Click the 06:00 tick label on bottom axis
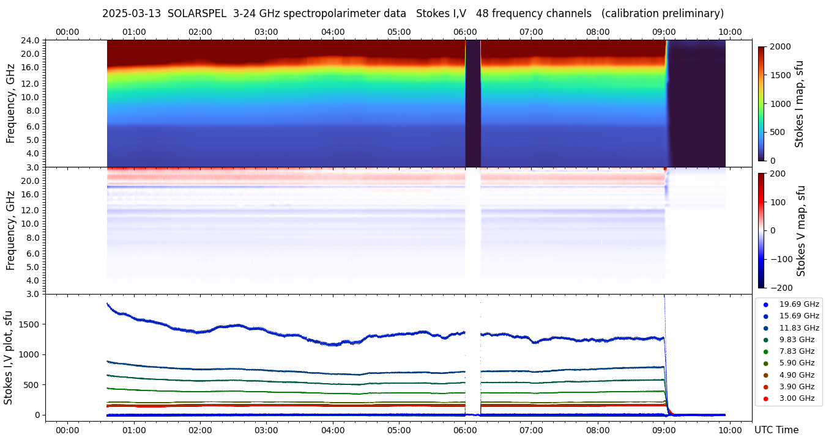826x443 pixels. point(466,430)
